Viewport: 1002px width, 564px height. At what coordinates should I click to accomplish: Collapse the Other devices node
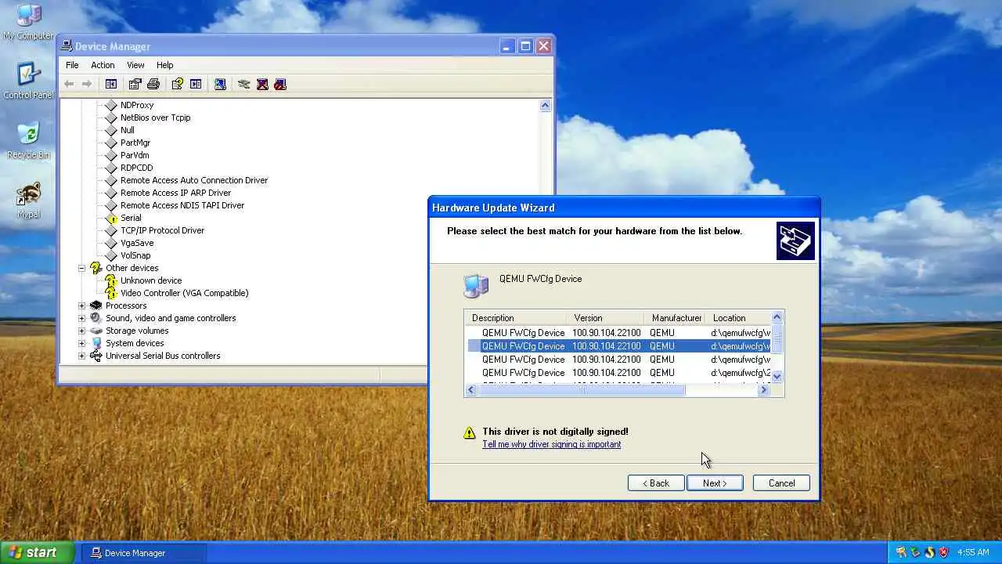(81, 268)
